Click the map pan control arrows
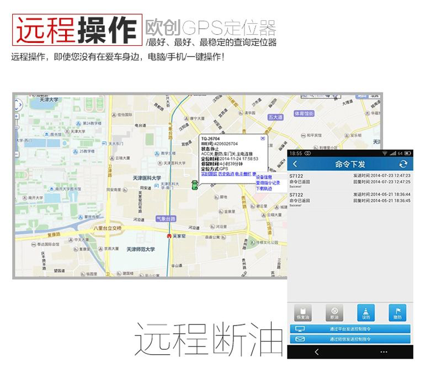436x374 pixels. (x=18, y=105)
